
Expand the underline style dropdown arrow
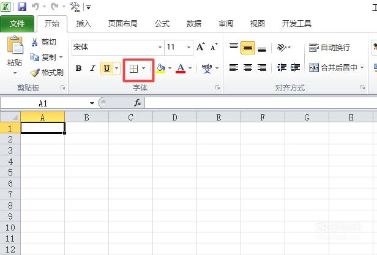[117, 68]
